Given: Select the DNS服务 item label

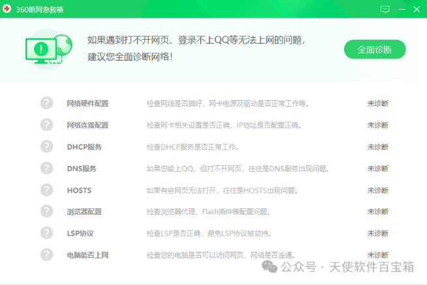Looking at the screenshot, I should coord(82,169).
